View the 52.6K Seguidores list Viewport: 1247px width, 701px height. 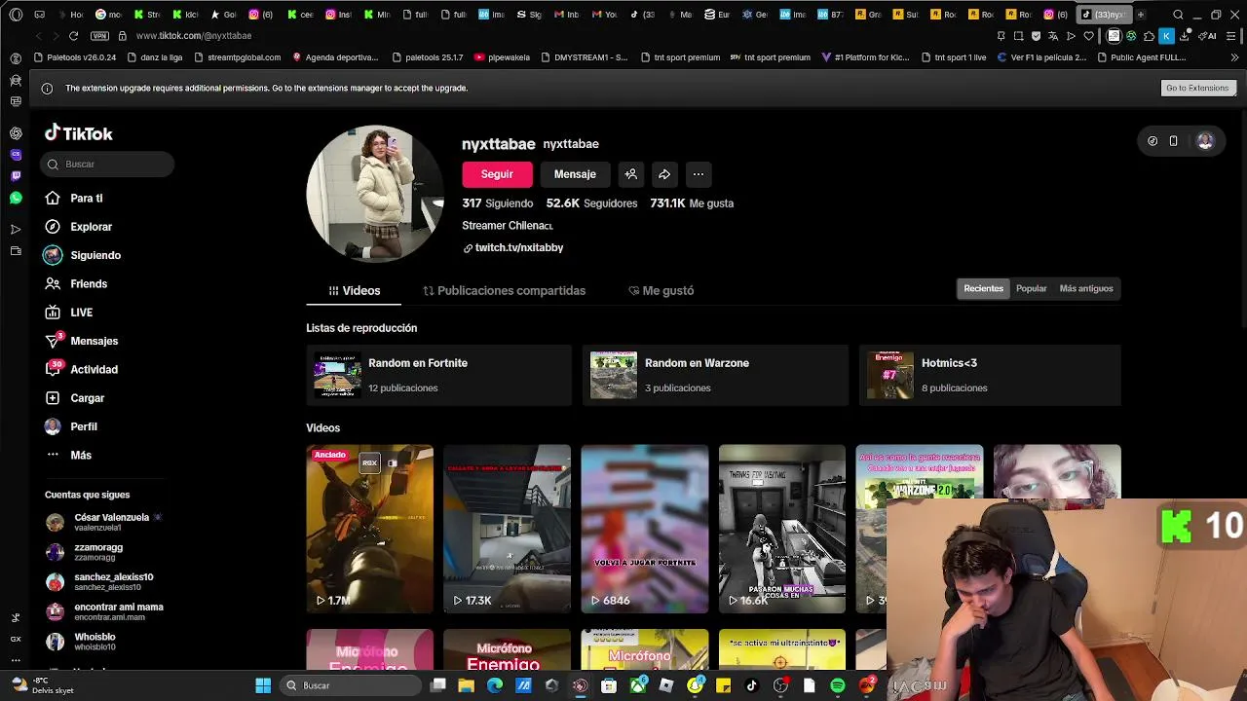pyautogui.click(x=591, y=203)
